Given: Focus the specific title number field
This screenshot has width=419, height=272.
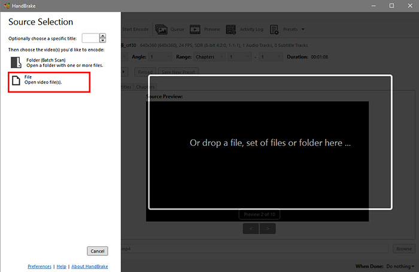Looking at the screenshot, I should [90, 38].
